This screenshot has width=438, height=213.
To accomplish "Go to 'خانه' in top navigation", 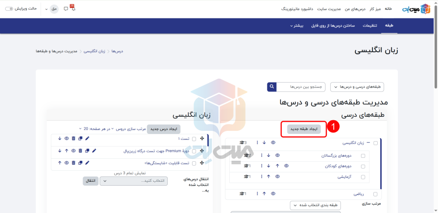I will click(x=388, y=9).
